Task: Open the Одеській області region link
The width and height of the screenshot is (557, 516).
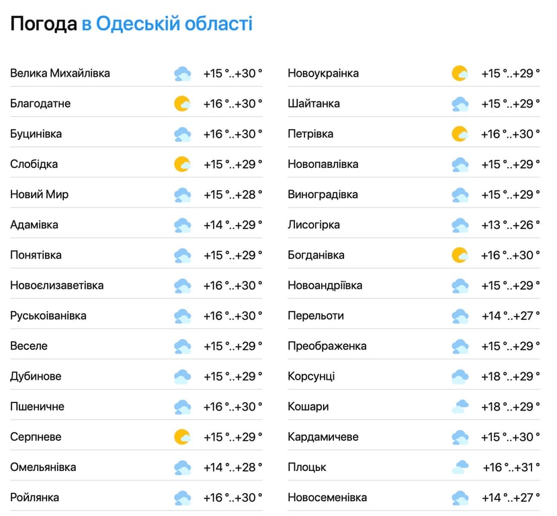Action: [x=168, y=23]
